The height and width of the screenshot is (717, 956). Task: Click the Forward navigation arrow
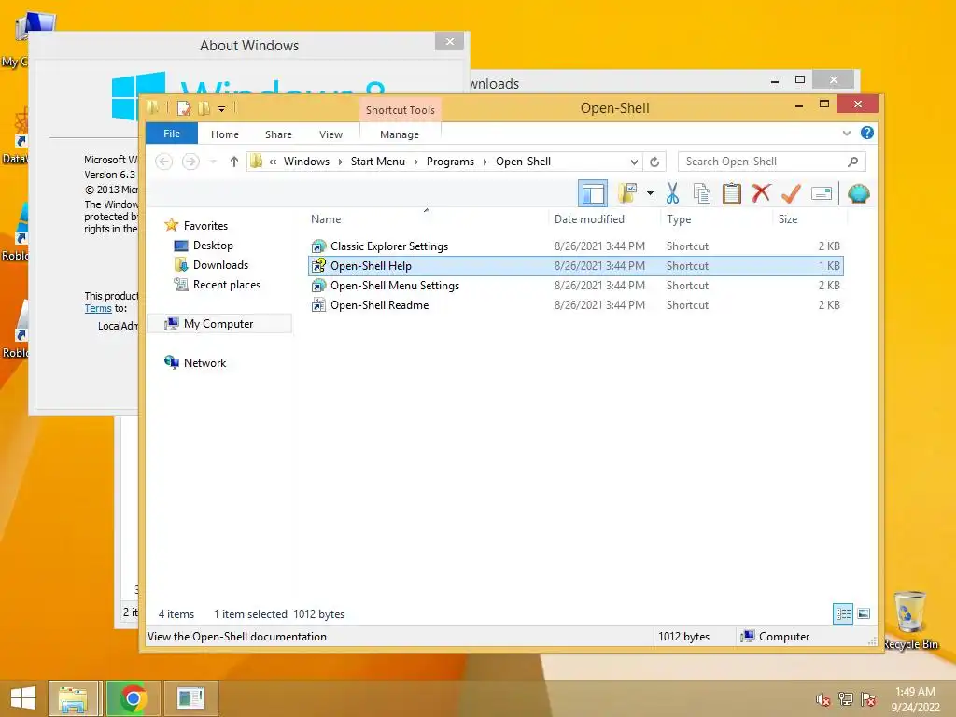click(190, 162)
